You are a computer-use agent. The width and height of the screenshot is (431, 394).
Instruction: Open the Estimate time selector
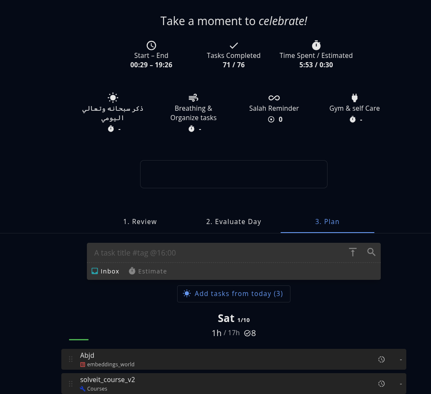coord(148,271)
